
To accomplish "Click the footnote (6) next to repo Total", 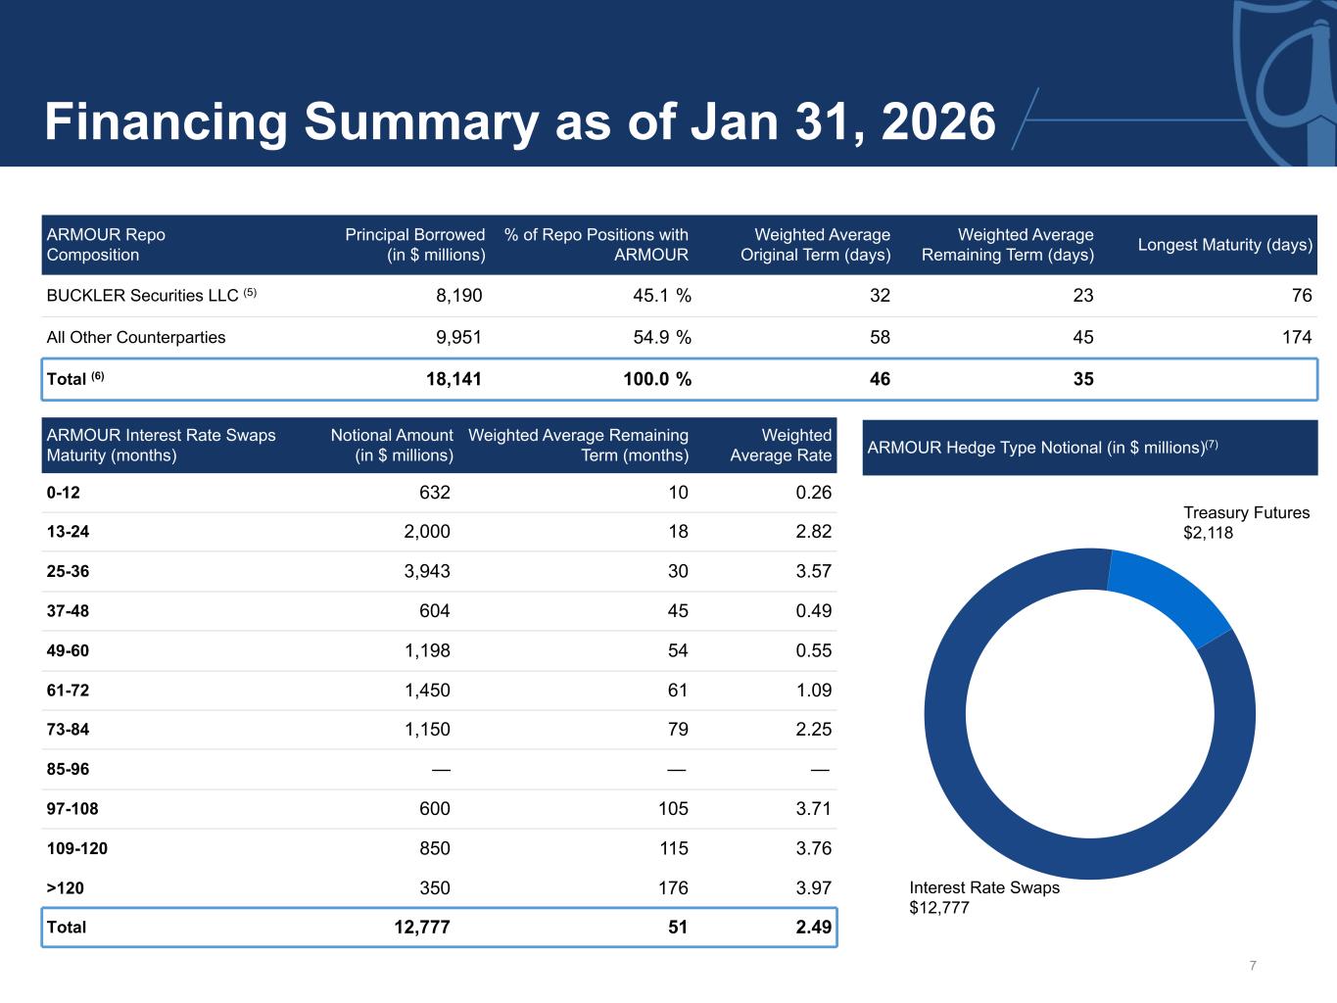I will coord(98,376).
